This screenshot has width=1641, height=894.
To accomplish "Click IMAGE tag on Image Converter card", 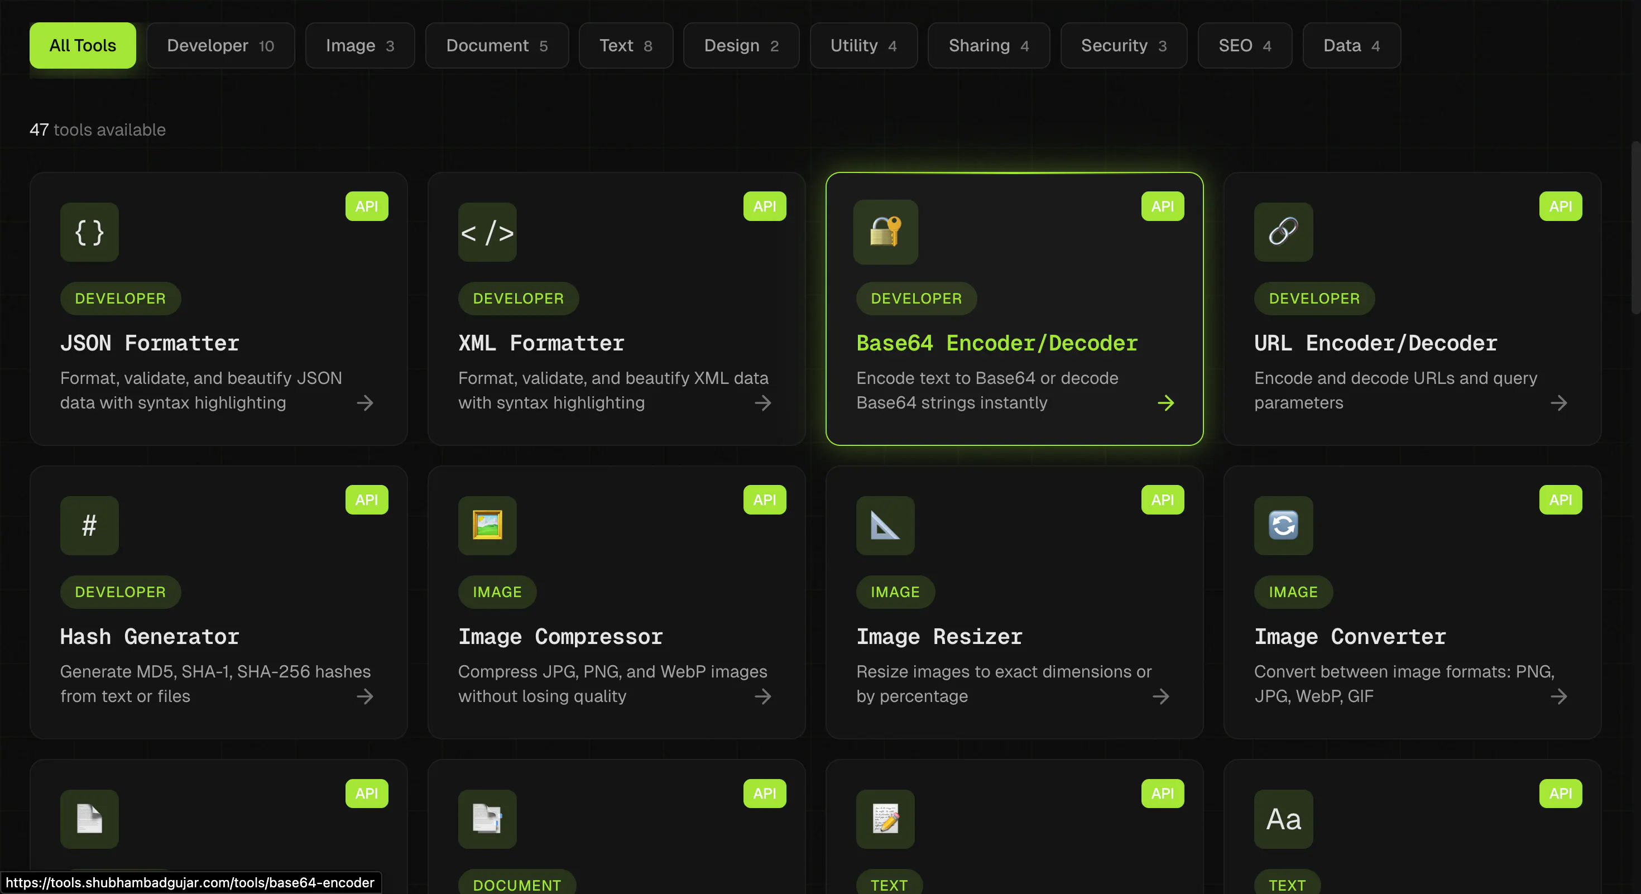I will tap(1293, 592).
